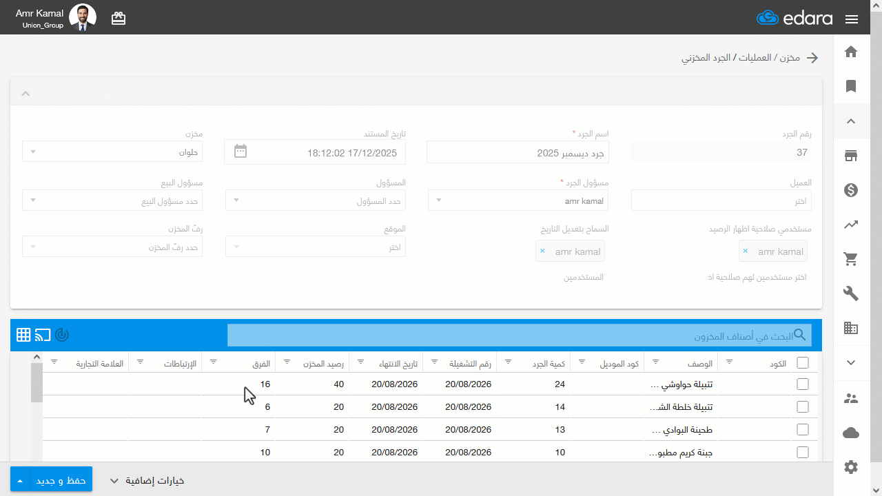Screen dimensions: 882x496
Task: Check the تتبيلة خلطة row checkbox
Action: pyautogui.click(x=803, y=406)
